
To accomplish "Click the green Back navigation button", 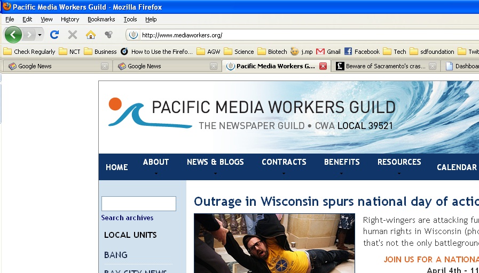I will pyautogui.click(x=13, y=35).
